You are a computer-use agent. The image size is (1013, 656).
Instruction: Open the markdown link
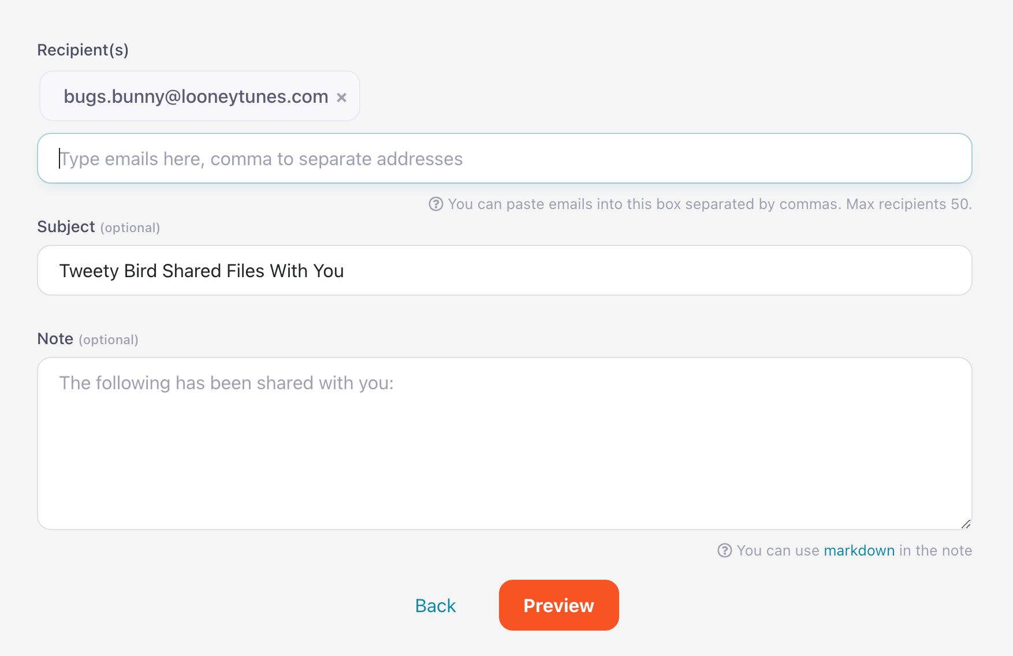coord(859,550)
